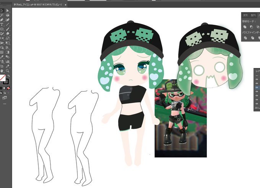Select the Blend tool
This screenshot has width=260, height=188.
[x=8, y=57]
